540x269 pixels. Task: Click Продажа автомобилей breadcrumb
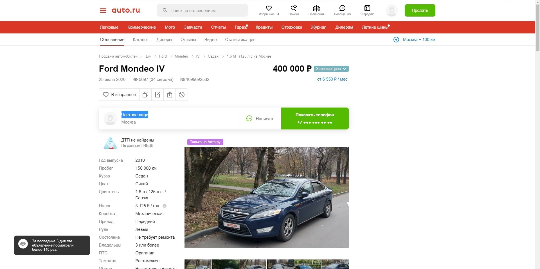tap(118, 56)
